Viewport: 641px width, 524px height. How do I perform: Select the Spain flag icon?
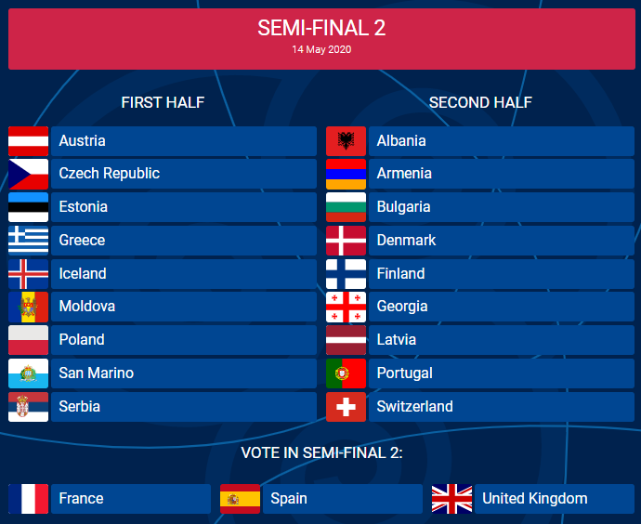[240, 499]
